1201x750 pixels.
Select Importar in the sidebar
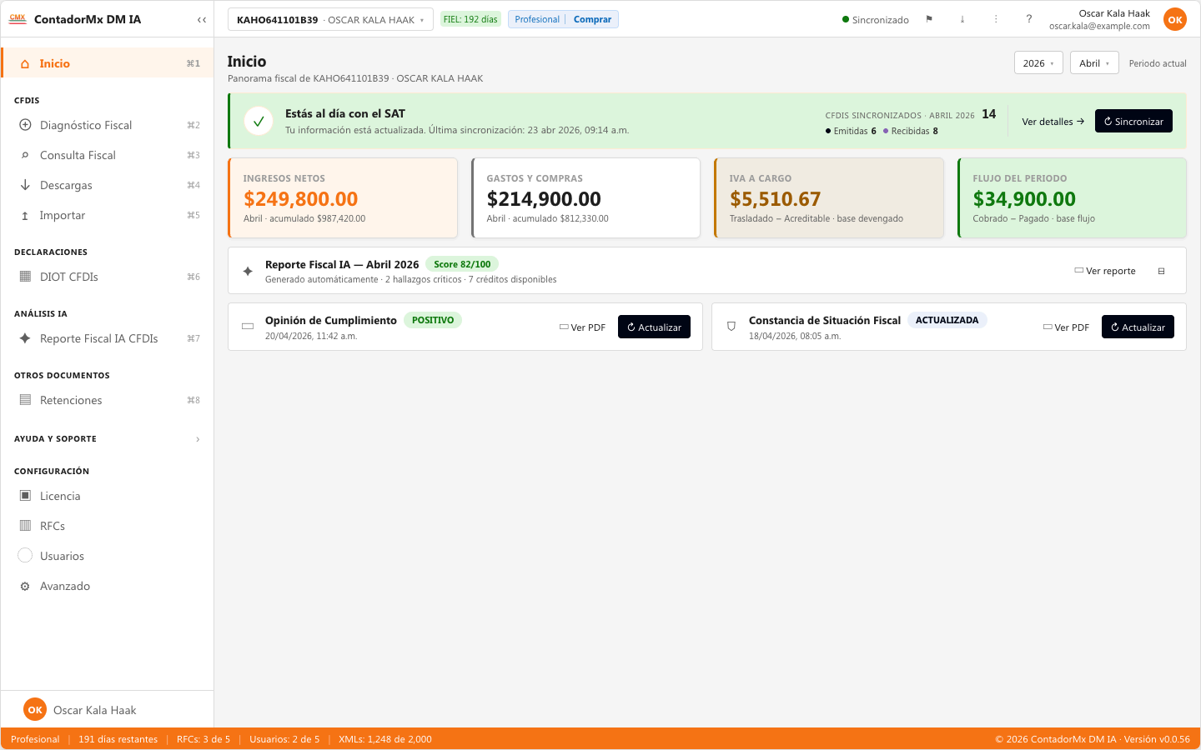click(x=108, y=215)
